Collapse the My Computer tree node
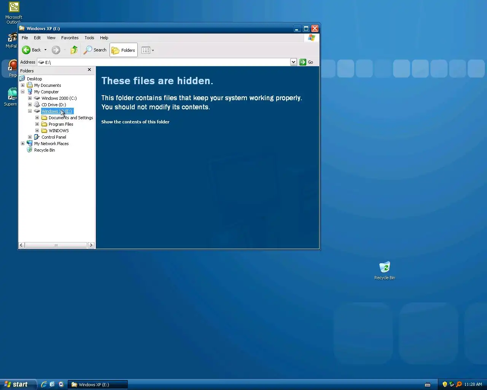487x390 pixels. click(22, 92)
